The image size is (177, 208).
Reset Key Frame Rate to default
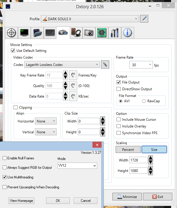click(73, 75)
